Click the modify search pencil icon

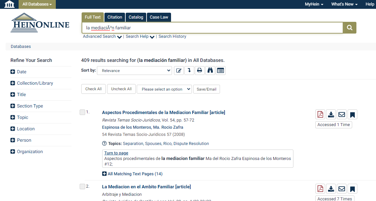(179, 70)
